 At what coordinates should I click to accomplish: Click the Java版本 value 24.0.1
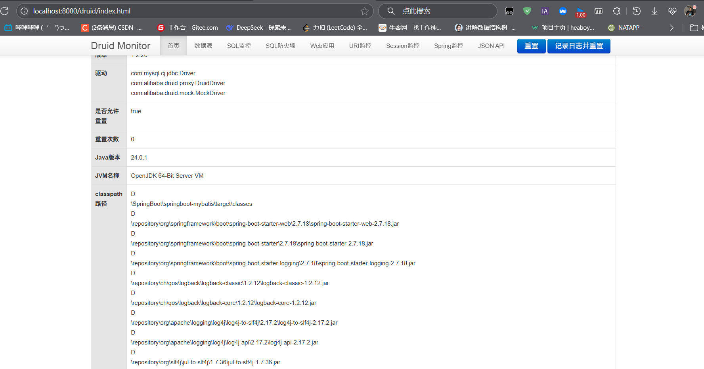[139, 158]
